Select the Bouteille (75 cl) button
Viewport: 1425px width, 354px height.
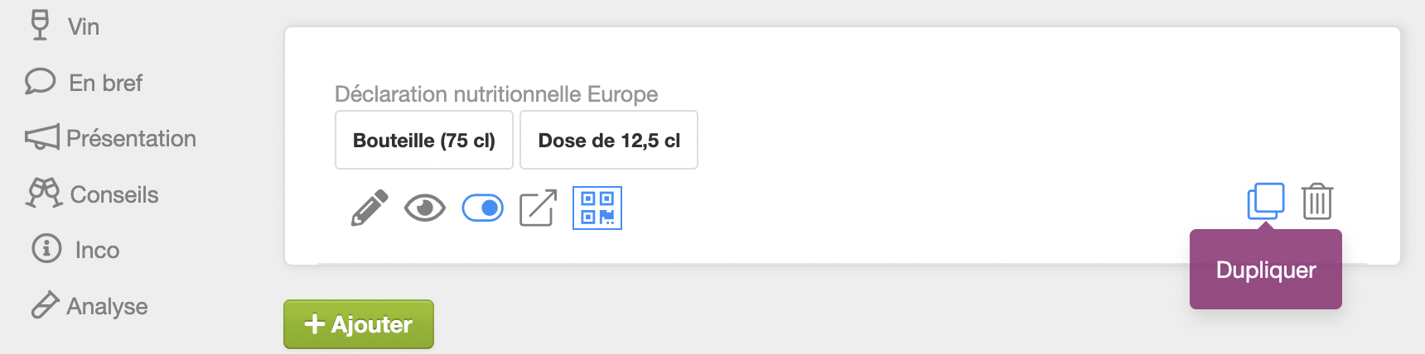(x=424, y=140)
